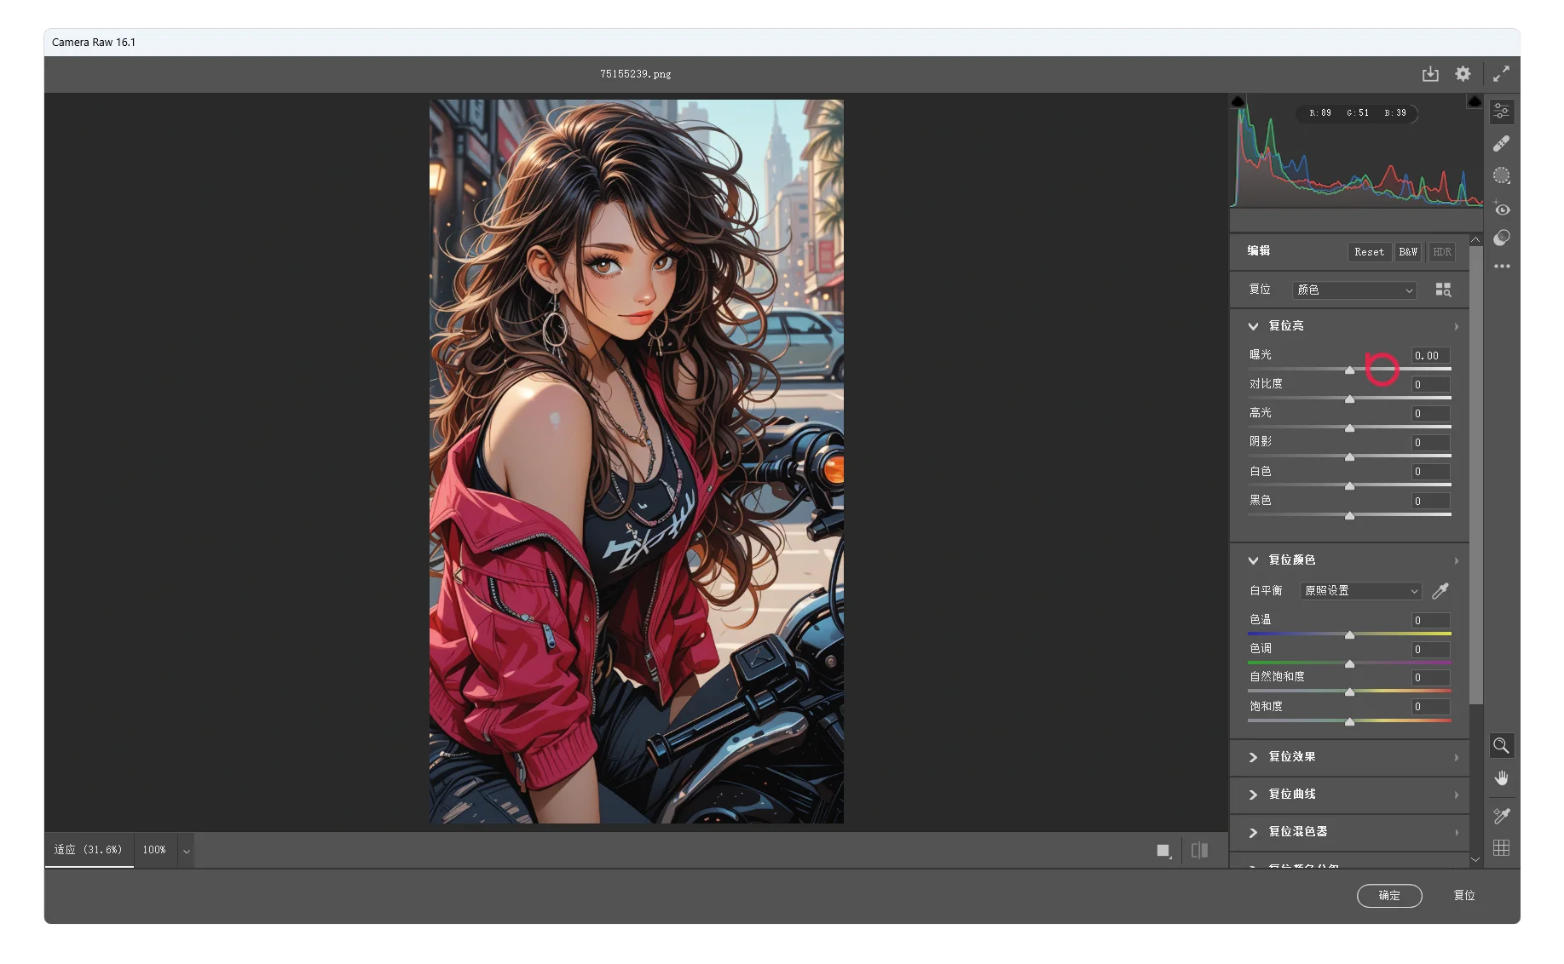Image resolution: width=1564 pixels, height=964 pixels.
Task: Click the 白色 value field
Action: (x=1430, y=472)
